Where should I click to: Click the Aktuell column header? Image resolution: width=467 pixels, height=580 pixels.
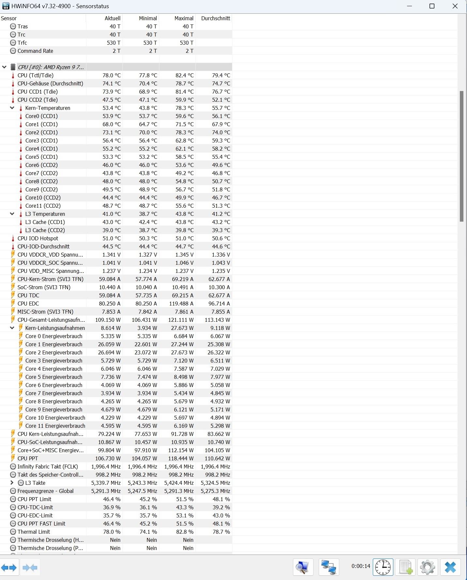[104, 18]
